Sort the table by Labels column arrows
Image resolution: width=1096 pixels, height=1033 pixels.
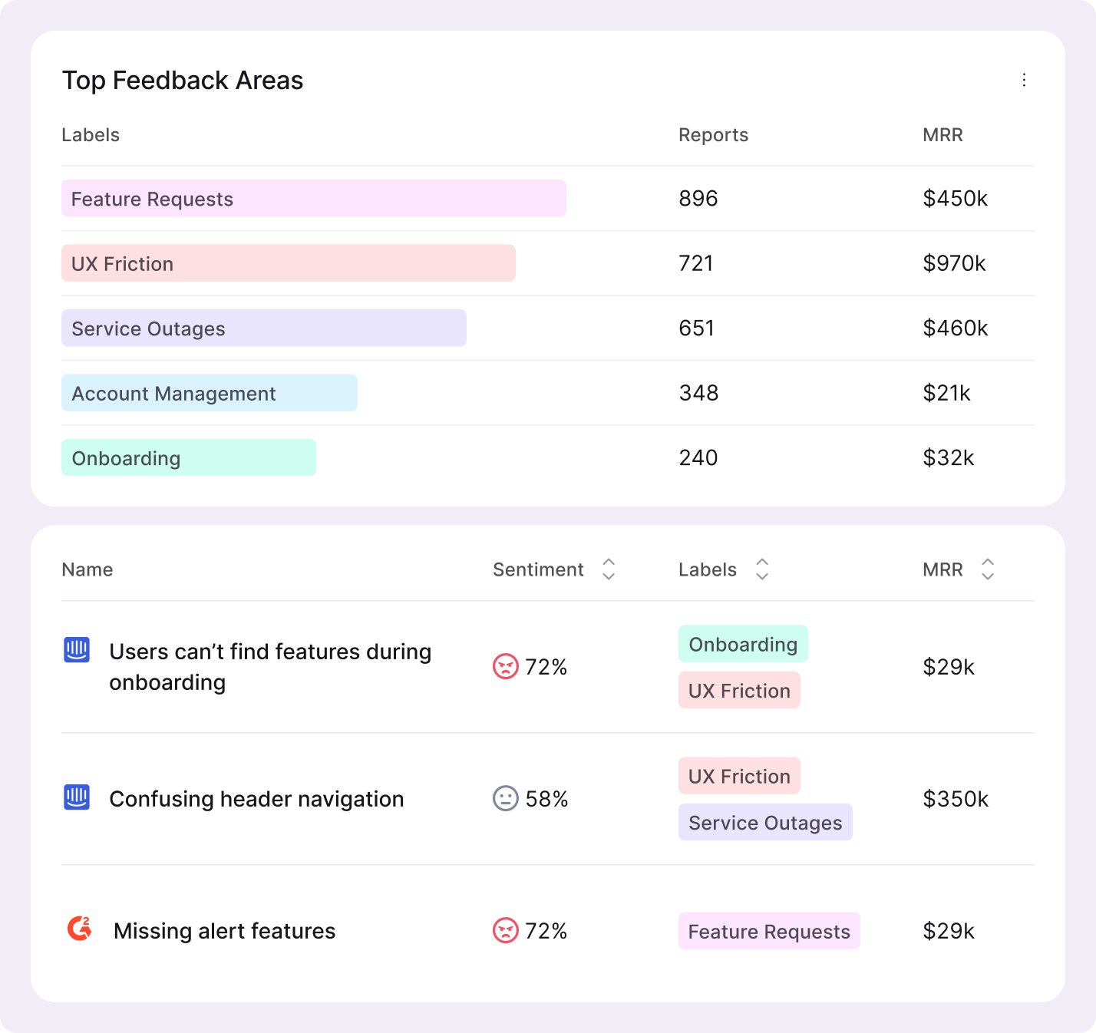click(x=762, y=569)
